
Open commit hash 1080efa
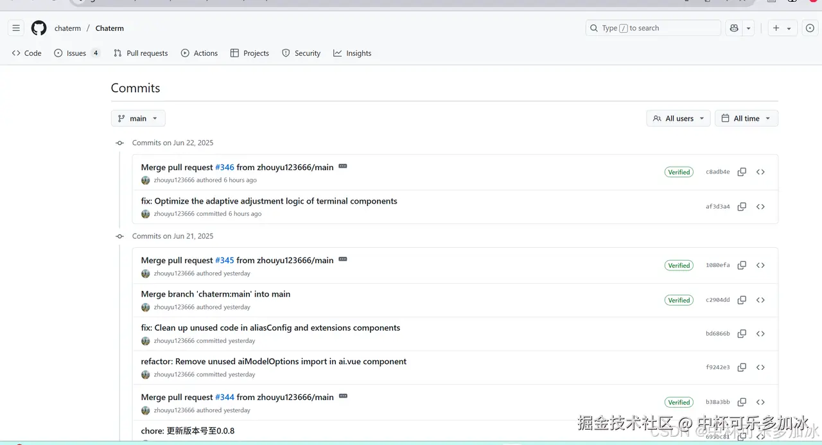[x=718, y=265]
